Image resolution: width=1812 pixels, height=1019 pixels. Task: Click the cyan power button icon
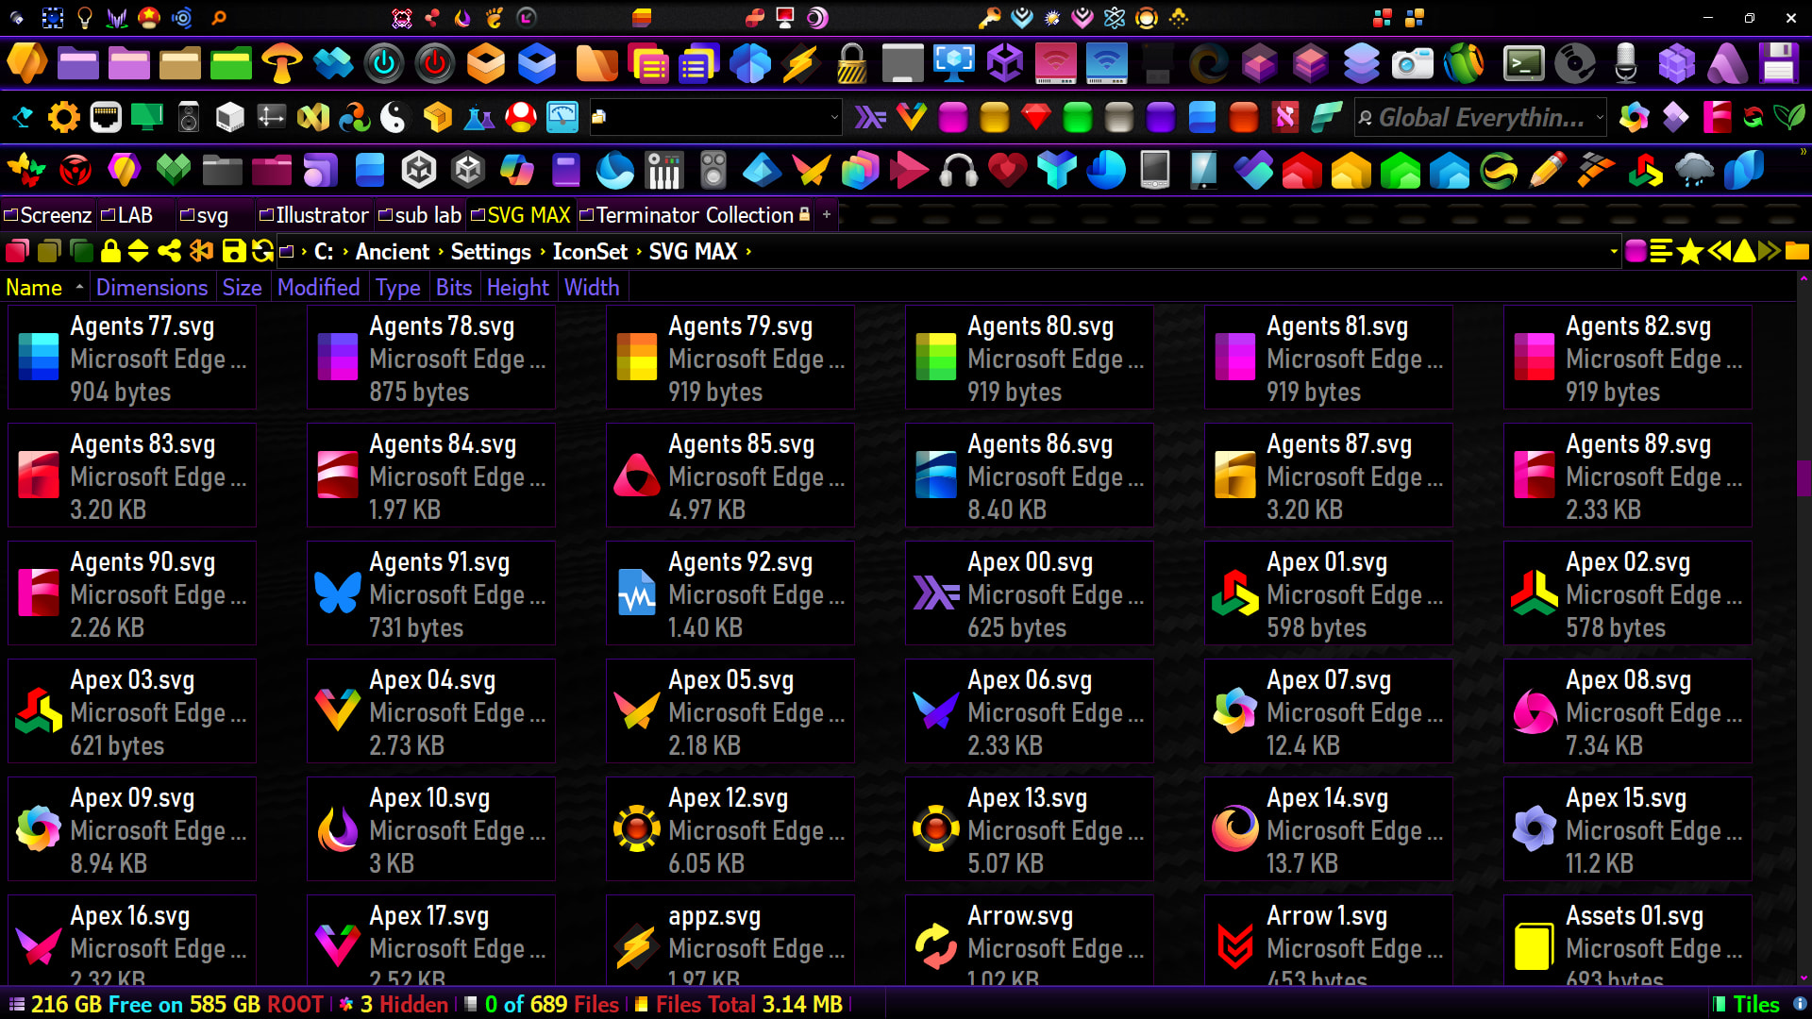coord(384,64)
